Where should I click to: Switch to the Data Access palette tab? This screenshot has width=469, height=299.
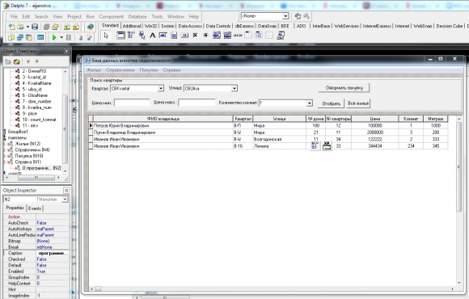[x=190, y=26]
